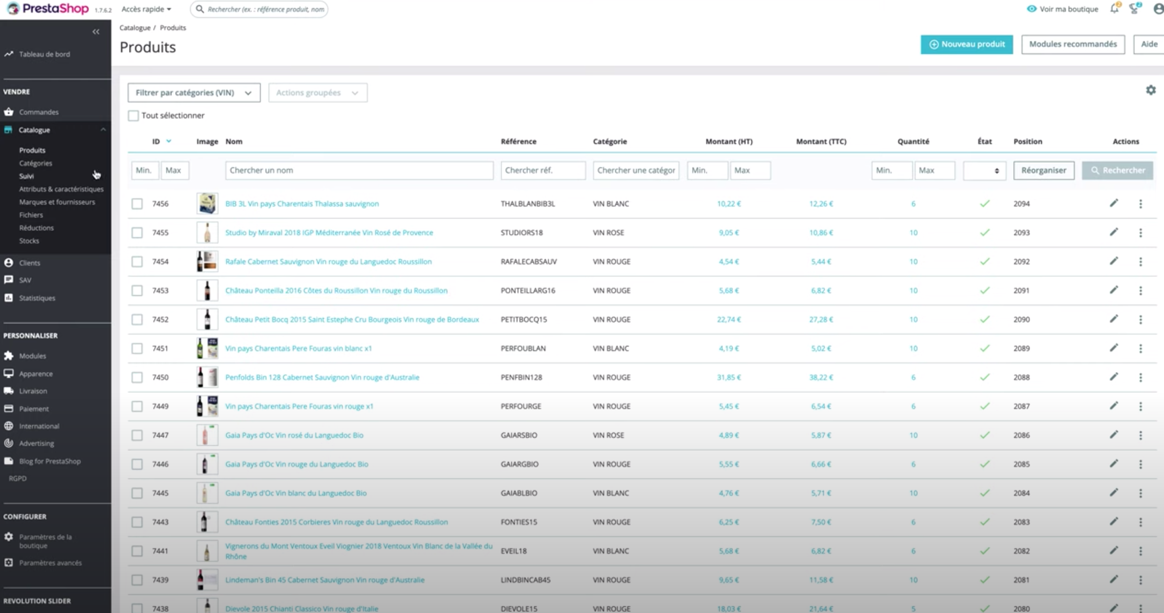Image resolution: width=1164 pixels, height=613 pixels.
Task: Check the Tout sélectionner checkbox
Action: point(133,116)
